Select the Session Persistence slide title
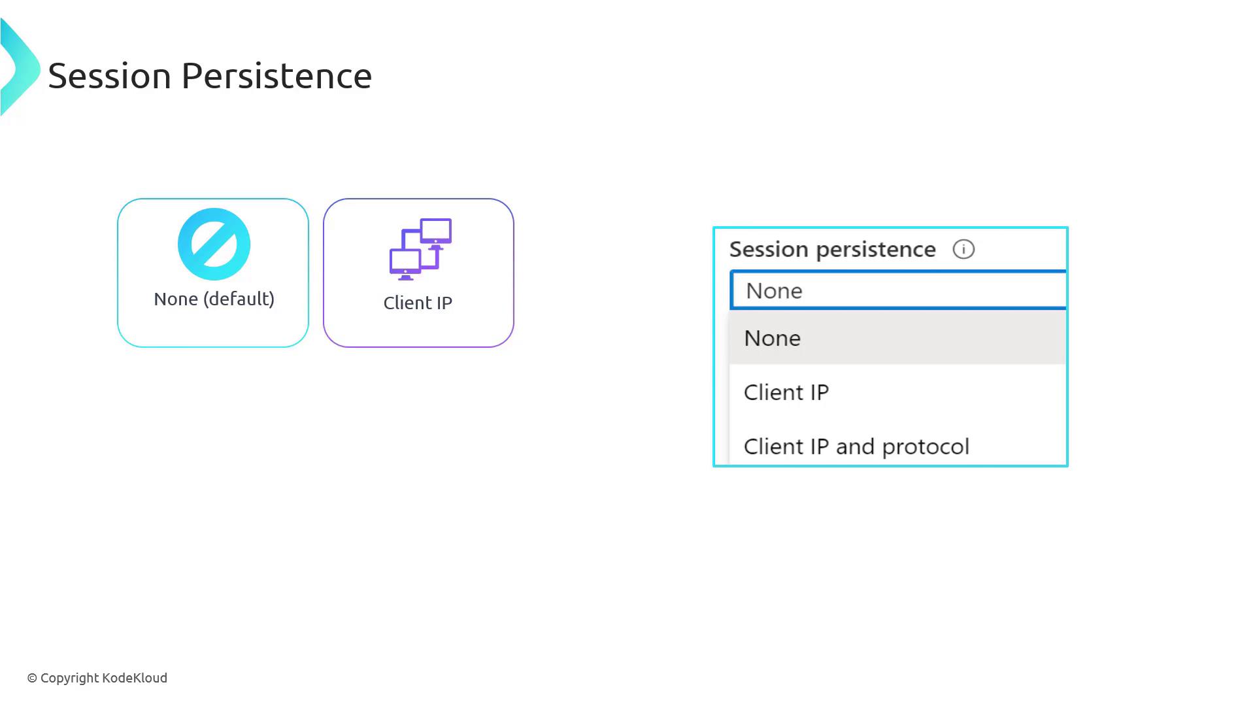The image size is (1255, 706). 210,75
